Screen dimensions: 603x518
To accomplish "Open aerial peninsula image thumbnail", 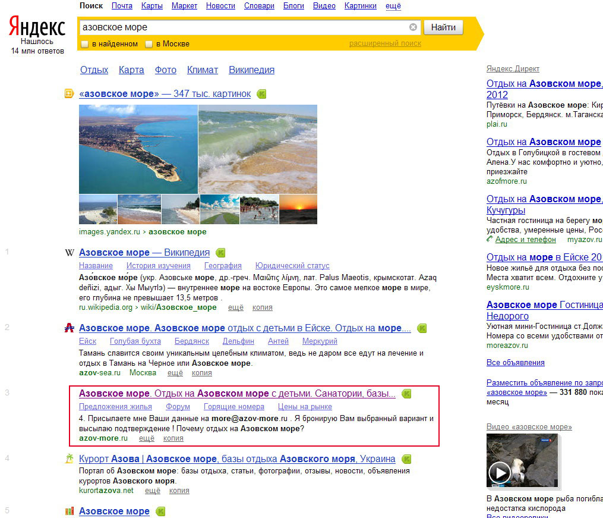I will [x=138, y=149].
